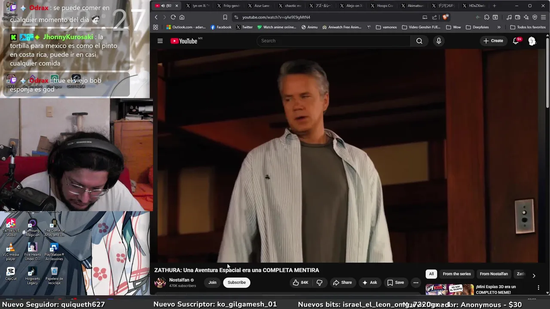
Task: Close the YouTube browser tab
Action: pyautogui.click(x=176, y=6)
